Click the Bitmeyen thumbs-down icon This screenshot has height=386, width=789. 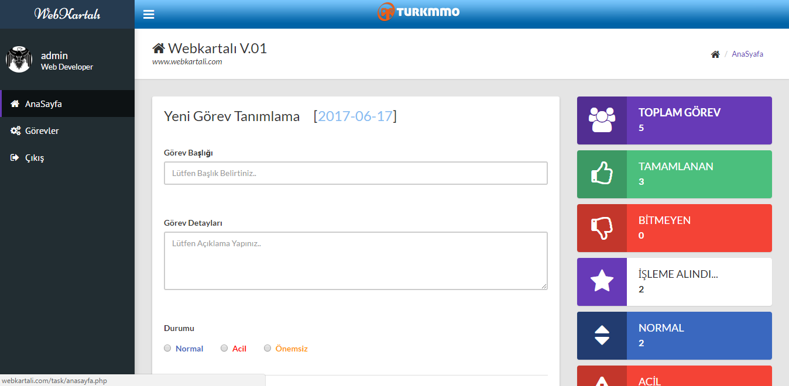pyautogui.click(x=602, y=228)
